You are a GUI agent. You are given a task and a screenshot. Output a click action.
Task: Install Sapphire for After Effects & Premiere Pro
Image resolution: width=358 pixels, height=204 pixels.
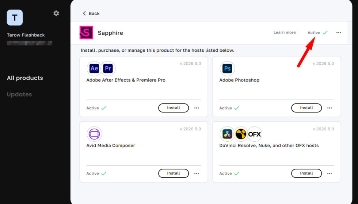point(174,108)
